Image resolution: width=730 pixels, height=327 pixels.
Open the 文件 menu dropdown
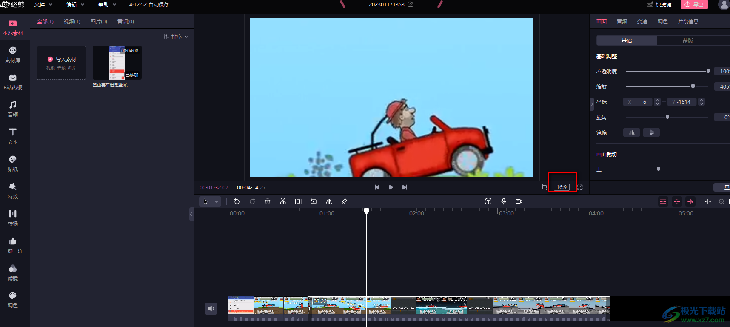43,4
